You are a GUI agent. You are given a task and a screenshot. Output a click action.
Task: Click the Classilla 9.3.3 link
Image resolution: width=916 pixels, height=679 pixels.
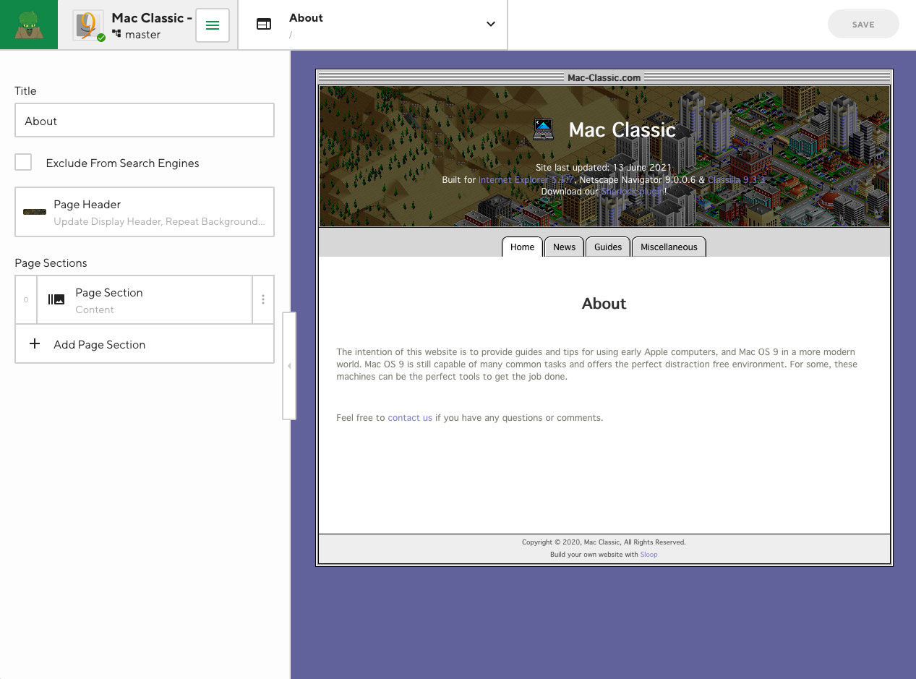click(736, 179)
